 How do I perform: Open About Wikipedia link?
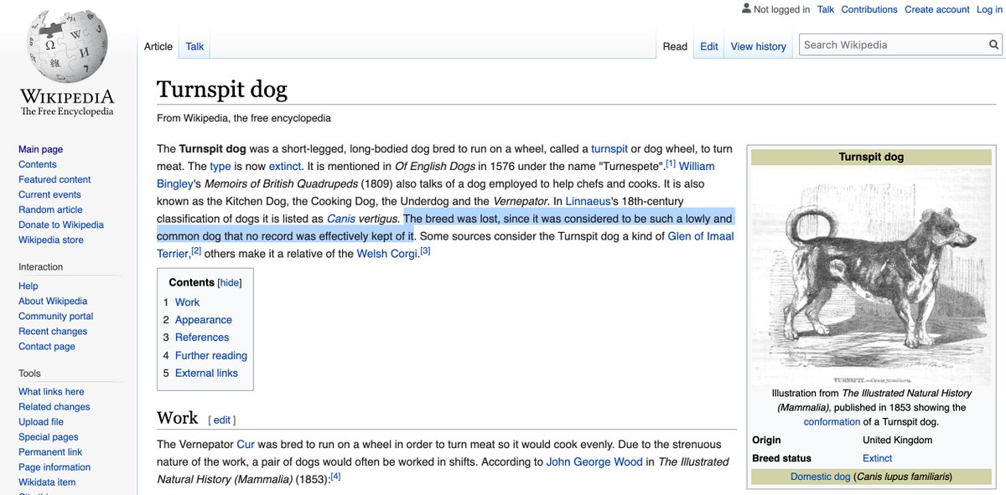click(x=53, y=301)
